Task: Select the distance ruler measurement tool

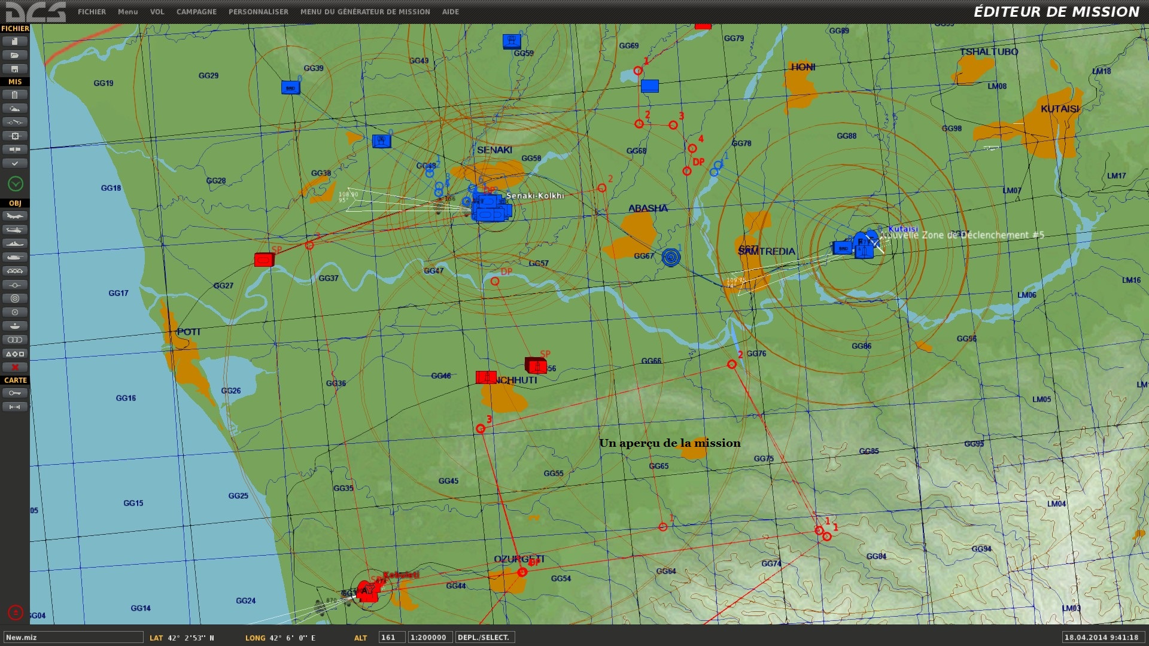Action: tap(15, 407)
